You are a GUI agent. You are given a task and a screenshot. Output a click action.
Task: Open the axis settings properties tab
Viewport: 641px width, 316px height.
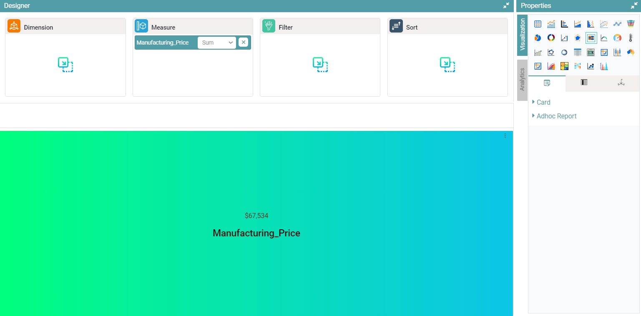point(621,83)
